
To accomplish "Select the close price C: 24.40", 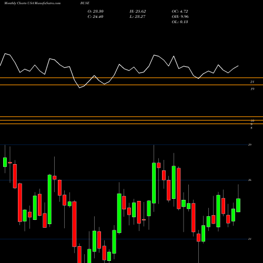I will pos(95,17).
